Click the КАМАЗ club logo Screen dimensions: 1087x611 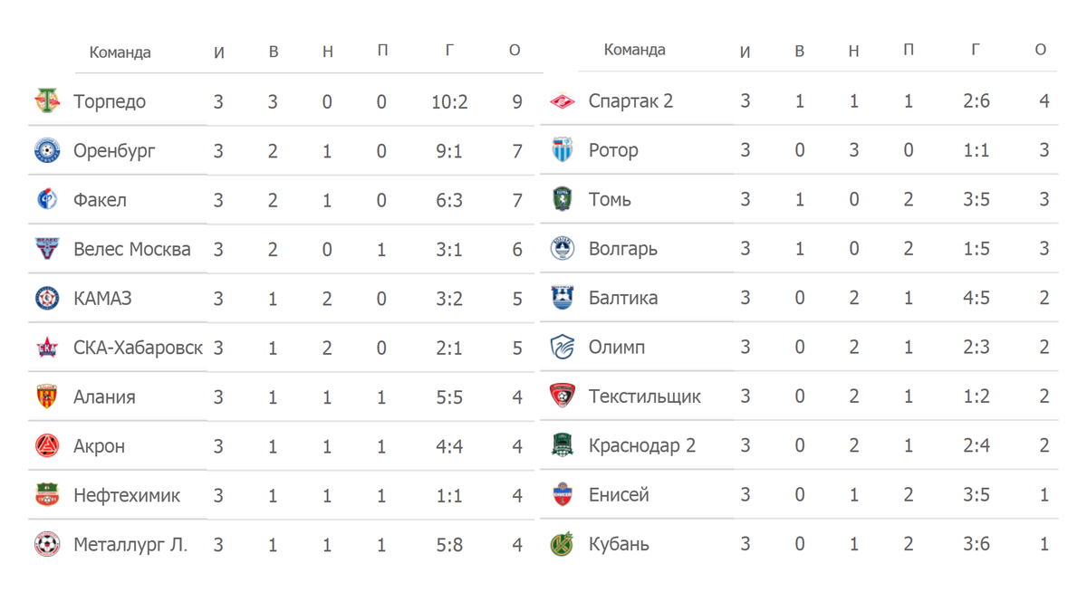(47, 298)
